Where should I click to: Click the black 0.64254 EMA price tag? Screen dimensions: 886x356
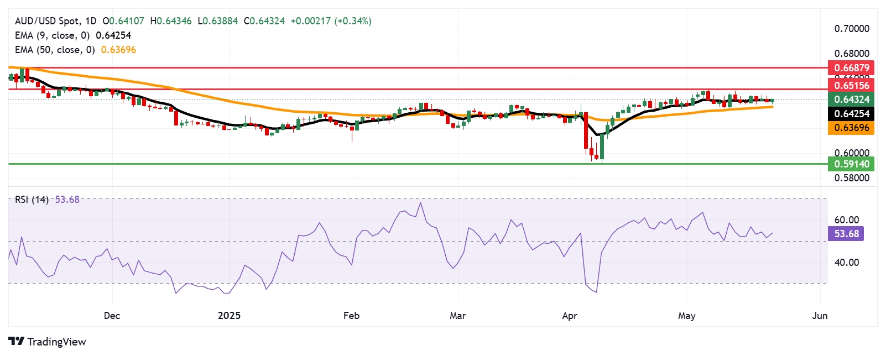click(x=851, y=114)
